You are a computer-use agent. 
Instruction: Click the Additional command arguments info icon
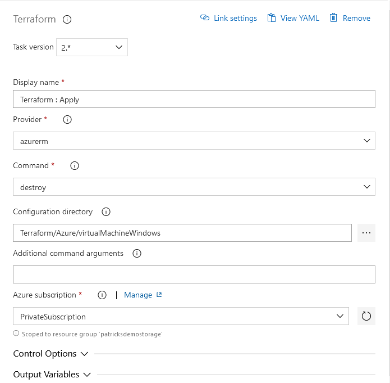(x=137, y=253)
